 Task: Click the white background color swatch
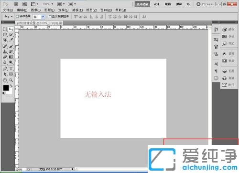coord(10,92)
